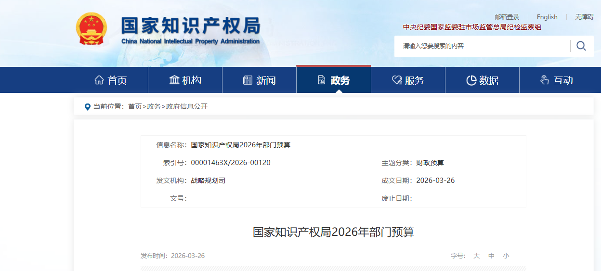Viewport: 601px width, 271px height.
Task: Click the pie chart icon beside 数据
Action: 471,80
